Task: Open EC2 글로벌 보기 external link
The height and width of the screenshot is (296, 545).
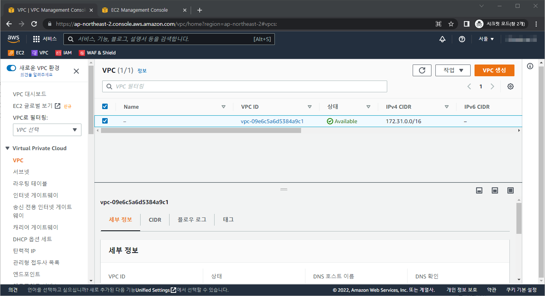Action: [x=37, y=106]
